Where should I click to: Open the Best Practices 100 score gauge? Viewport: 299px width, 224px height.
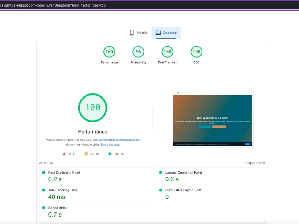click(x=167, y=52)
